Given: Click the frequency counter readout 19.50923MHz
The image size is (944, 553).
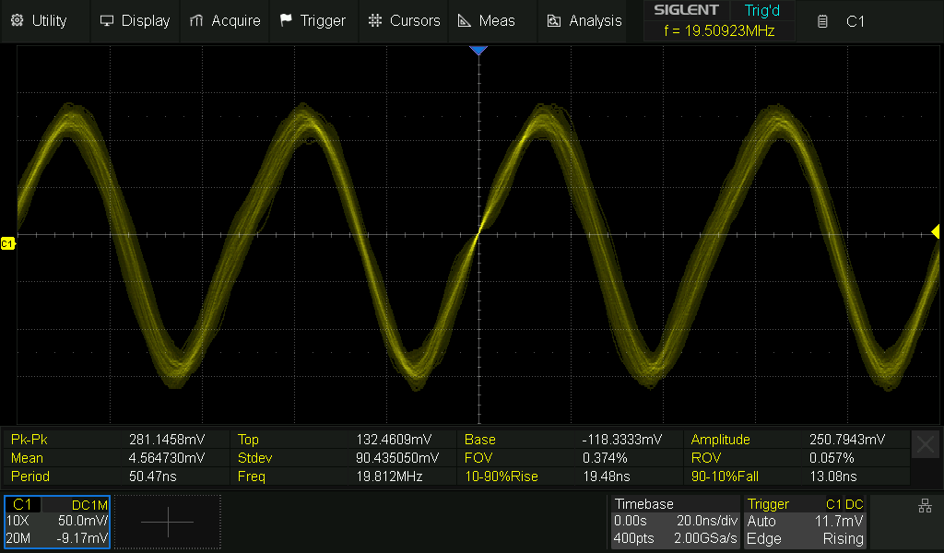Looking at the screenshot, I should (x=719, y=30).
